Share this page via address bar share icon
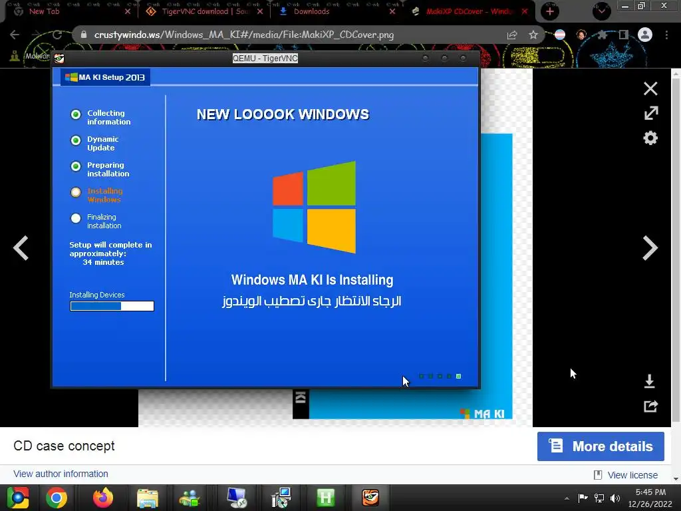 512,35
